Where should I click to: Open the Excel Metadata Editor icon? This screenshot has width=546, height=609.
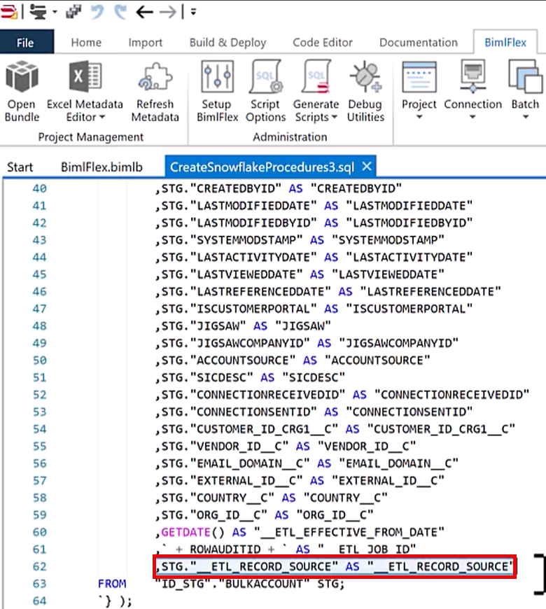click(85, 76)
